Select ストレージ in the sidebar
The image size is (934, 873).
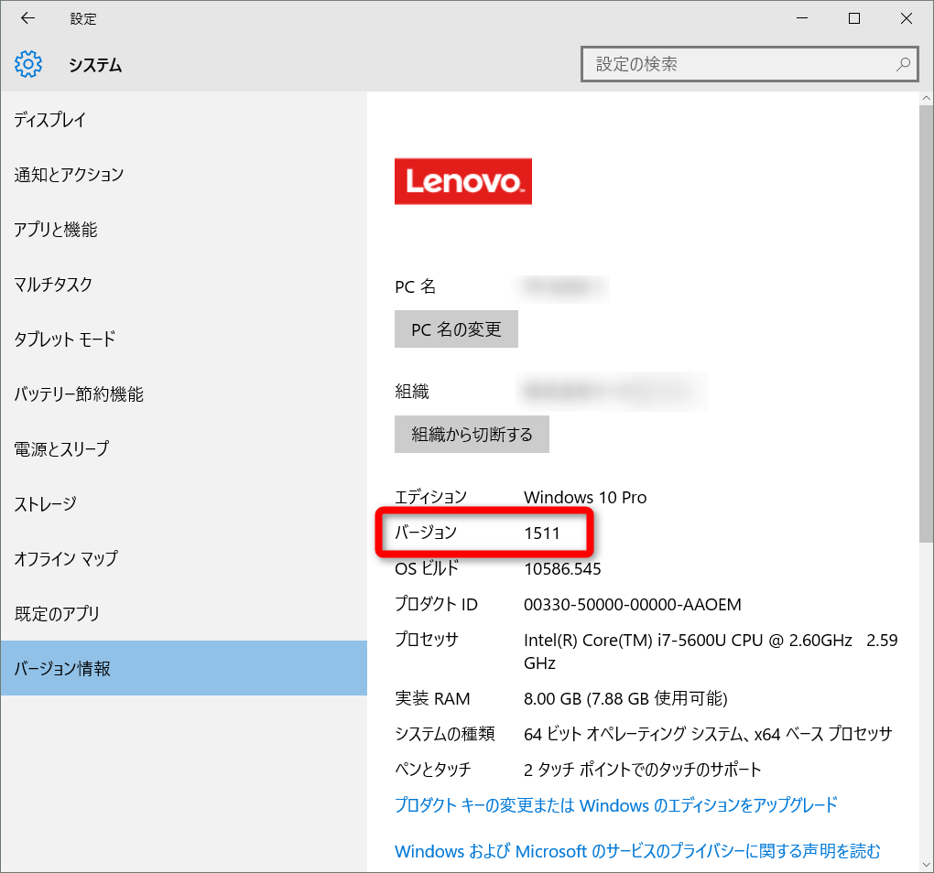(45, 504)
